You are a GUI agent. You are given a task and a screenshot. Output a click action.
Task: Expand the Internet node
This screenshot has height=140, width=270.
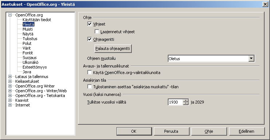[10, 105]
